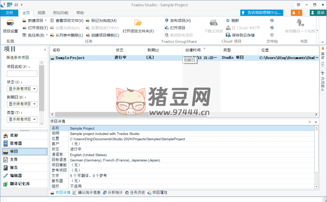Click Open Project 打开项目(T) in 任务 group

coord(35,28)
